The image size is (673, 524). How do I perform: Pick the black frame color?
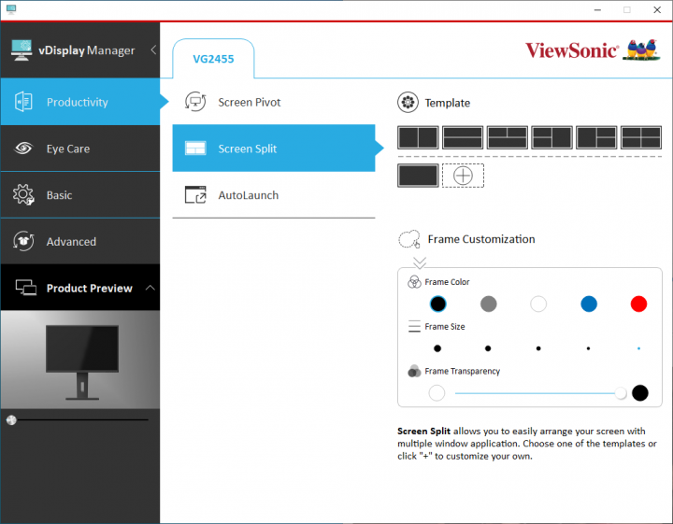coord(437,304)
